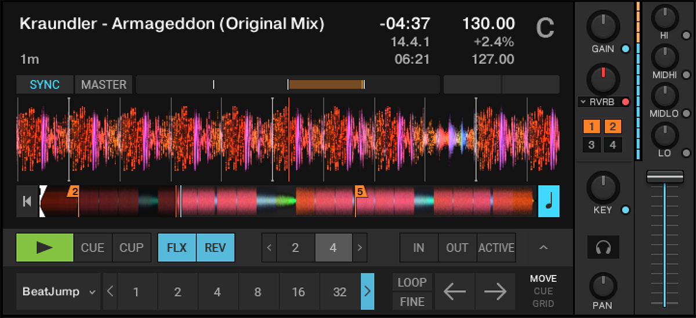Click the phase meter bar

coord(288,85)
